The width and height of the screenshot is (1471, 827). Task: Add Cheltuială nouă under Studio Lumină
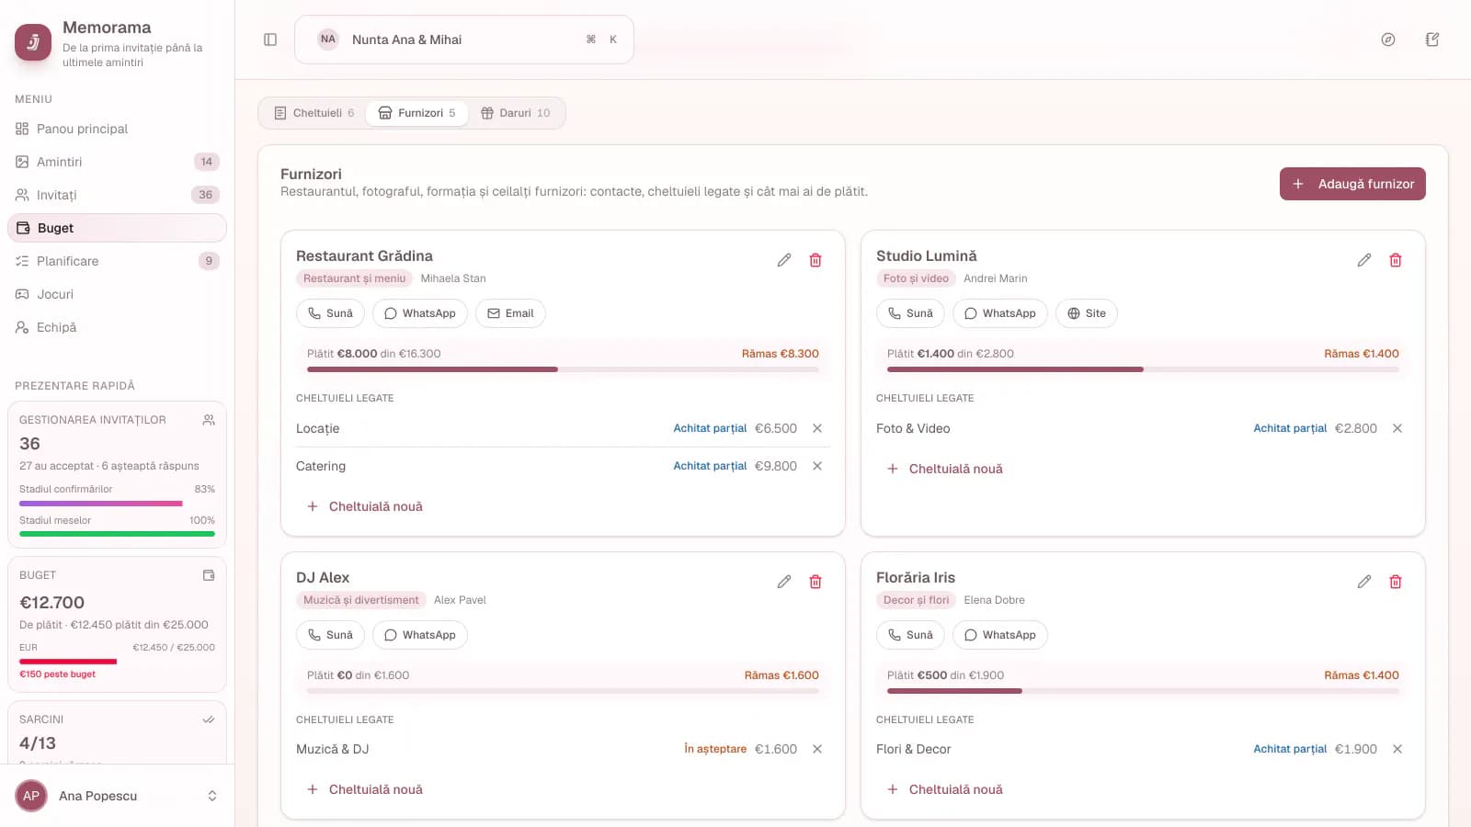click(945, 469)
